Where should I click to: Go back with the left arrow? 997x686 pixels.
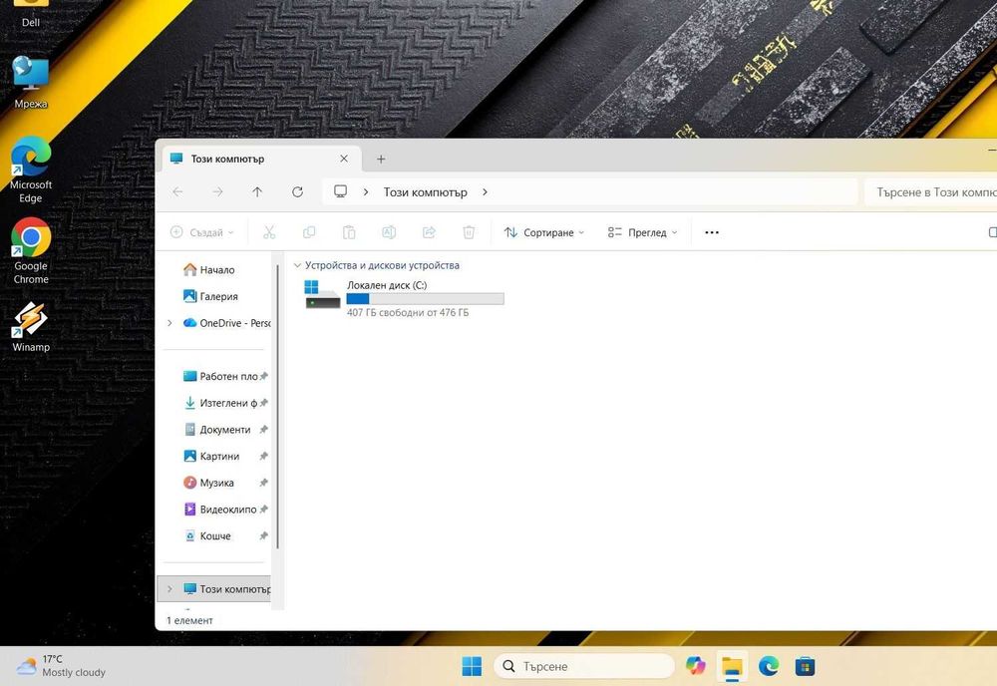click(178, 192)
